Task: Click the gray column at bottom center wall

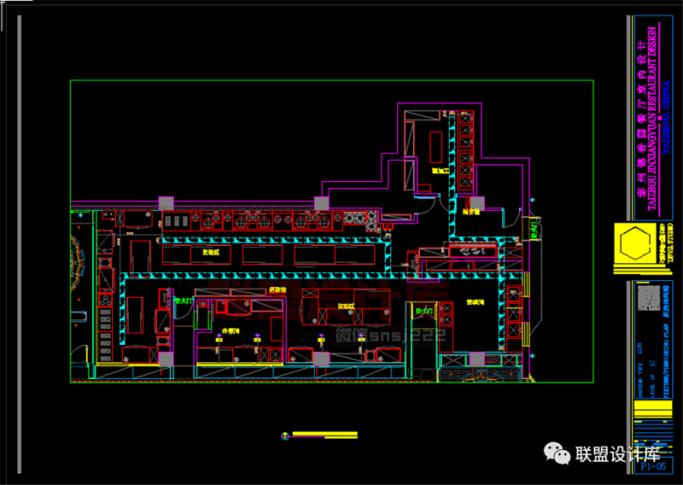Action: (x=322, y=359)
